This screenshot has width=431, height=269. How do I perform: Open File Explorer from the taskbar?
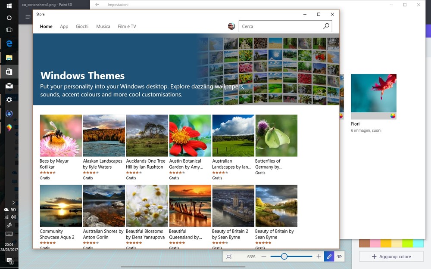pyautogui.click(x=9, y=58)
